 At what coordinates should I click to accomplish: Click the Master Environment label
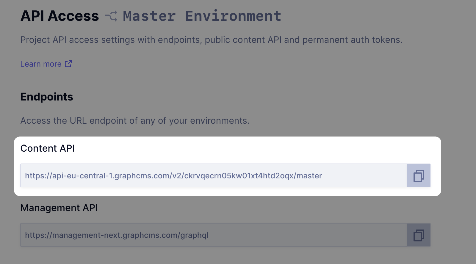coord(202,15)
